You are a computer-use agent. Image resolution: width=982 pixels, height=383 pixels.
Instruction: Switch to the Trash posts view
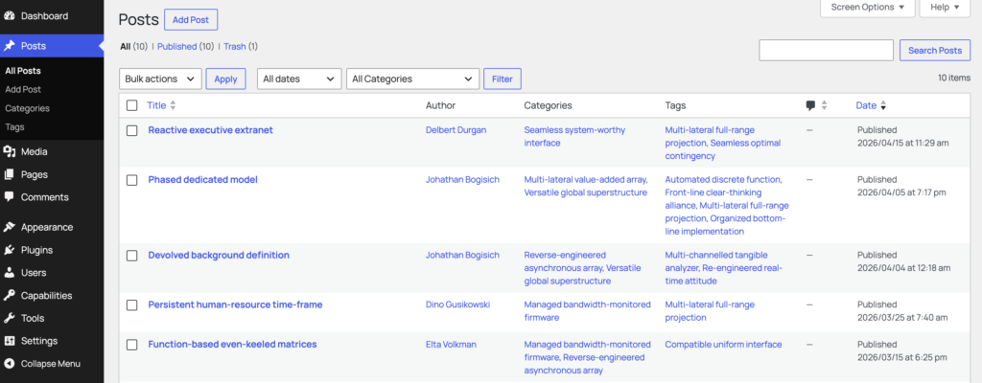(x=234, y=46)
